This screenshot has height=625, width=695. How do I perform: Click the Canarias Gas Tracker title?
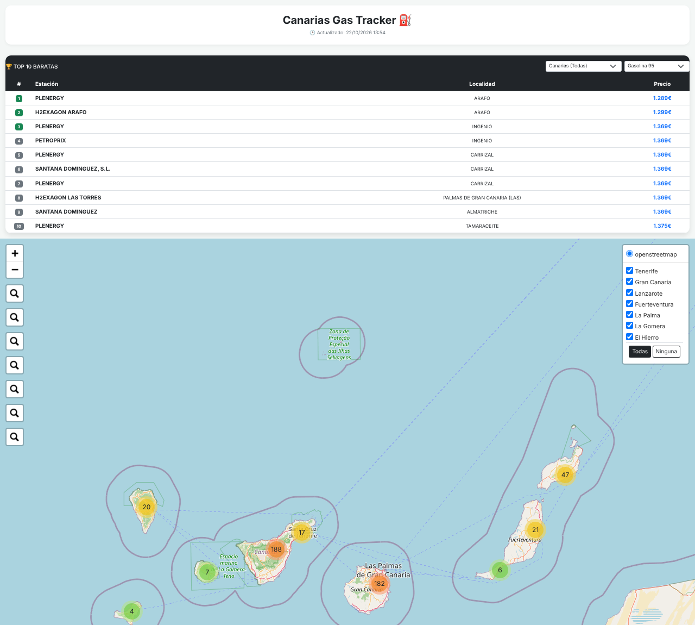click(x=347, y=20)
